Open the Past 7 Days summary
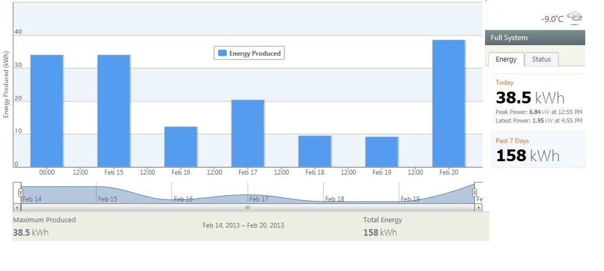Viewport: 604px width, 271px height. (537, 150)
